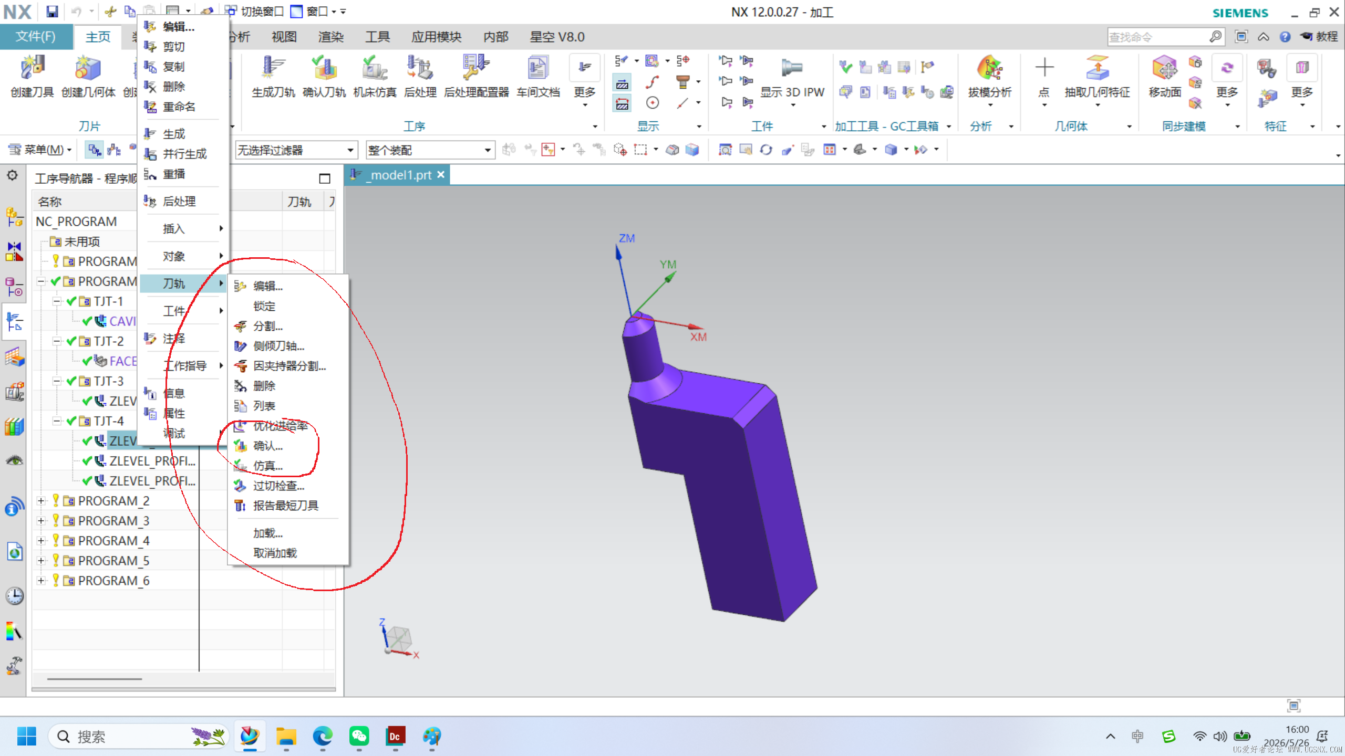
Task: Click the Create Tool (创建刀具) icon
Action: (33, 68)
